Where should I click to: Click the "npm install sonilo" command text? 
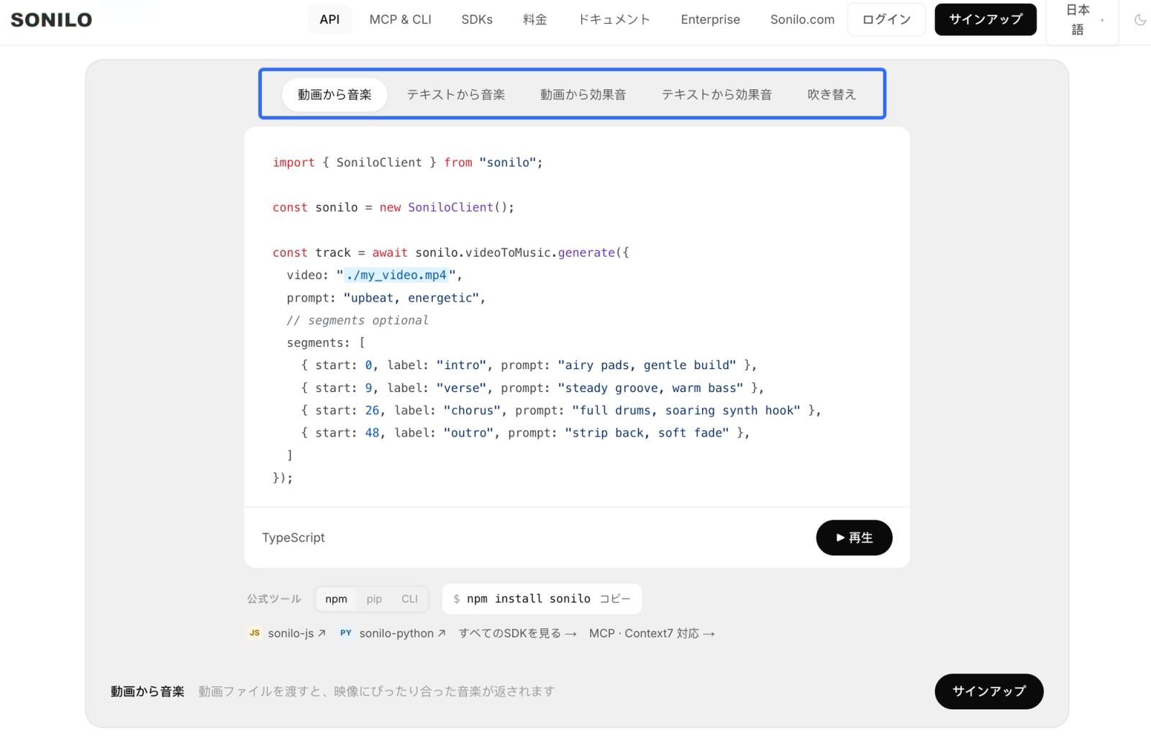[x=529, y=599]
